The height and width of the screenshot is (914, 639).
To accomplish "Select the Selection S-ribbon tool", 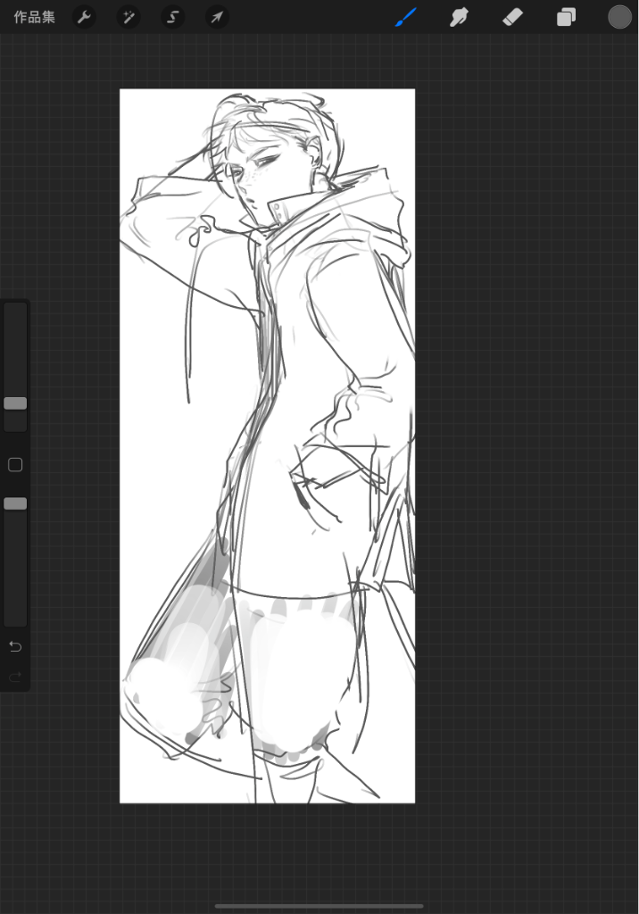I will point(172,17).
